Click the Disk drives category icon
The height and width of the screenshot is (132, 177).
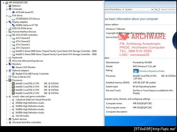coord(10,16)
